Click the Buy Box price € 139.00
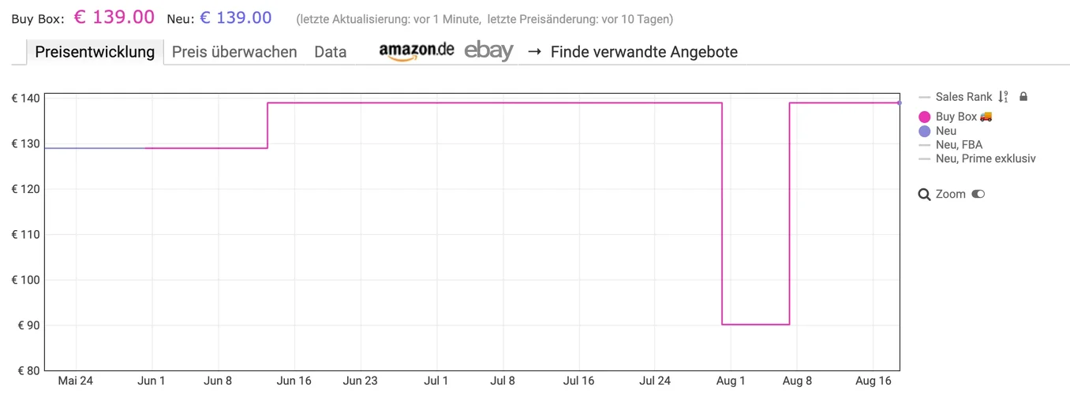 point(114,17)
